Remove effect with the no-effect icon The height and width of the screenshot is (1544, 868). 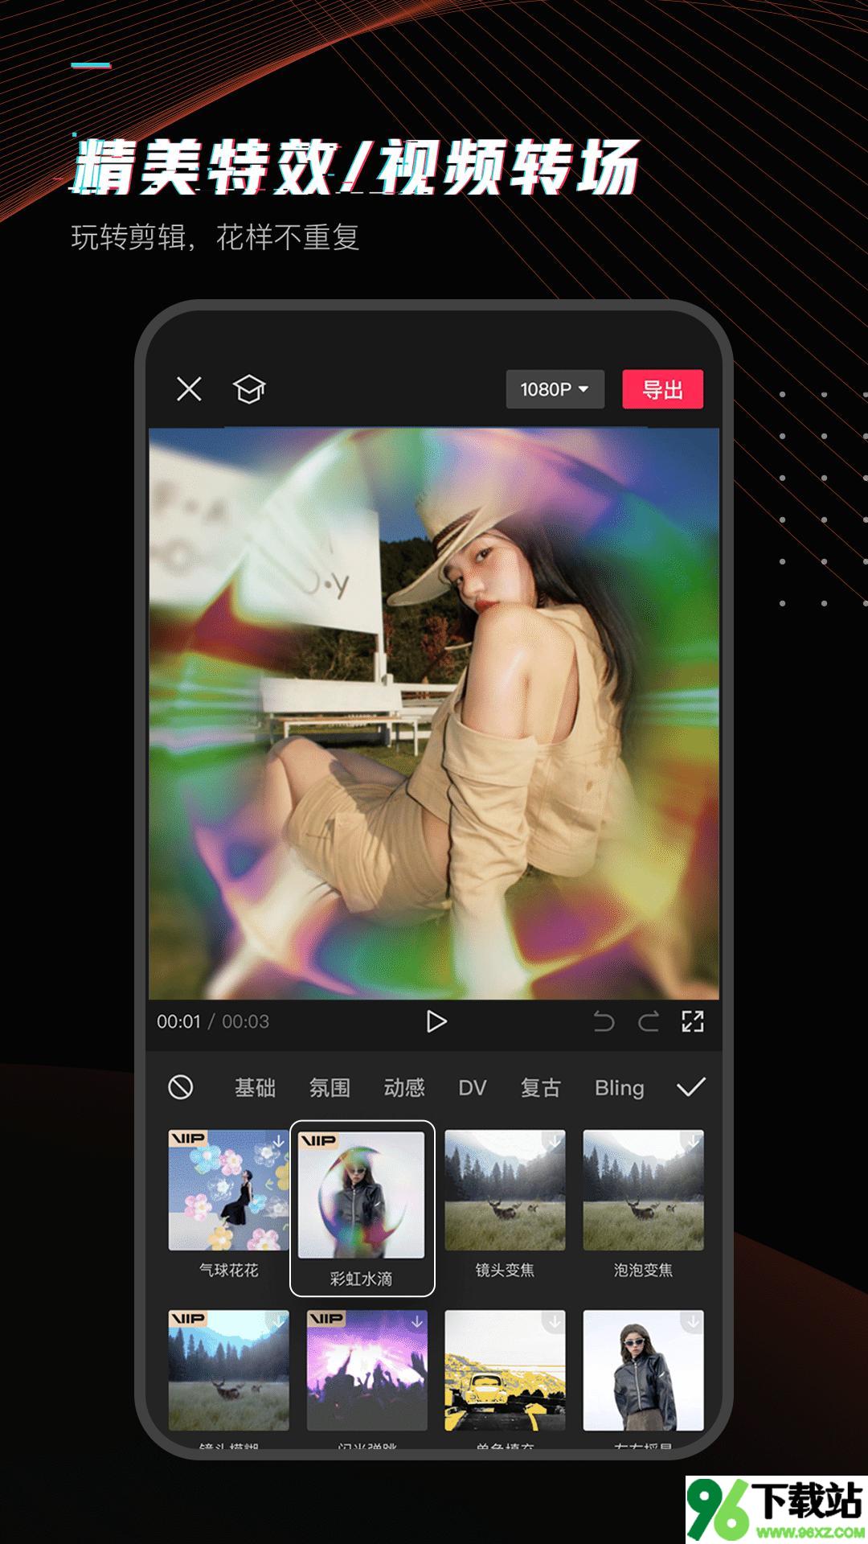tap(181, 1087)
